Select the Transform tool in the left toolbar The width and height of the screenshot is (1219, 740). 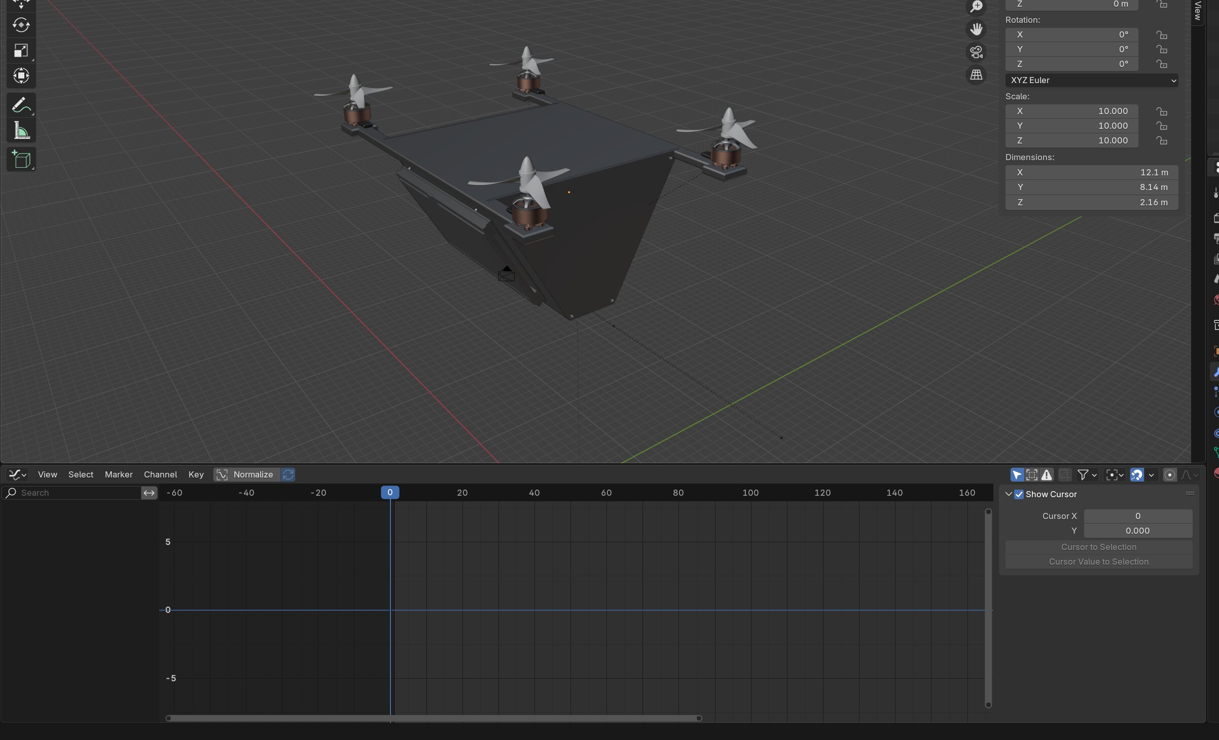[21, 76]
